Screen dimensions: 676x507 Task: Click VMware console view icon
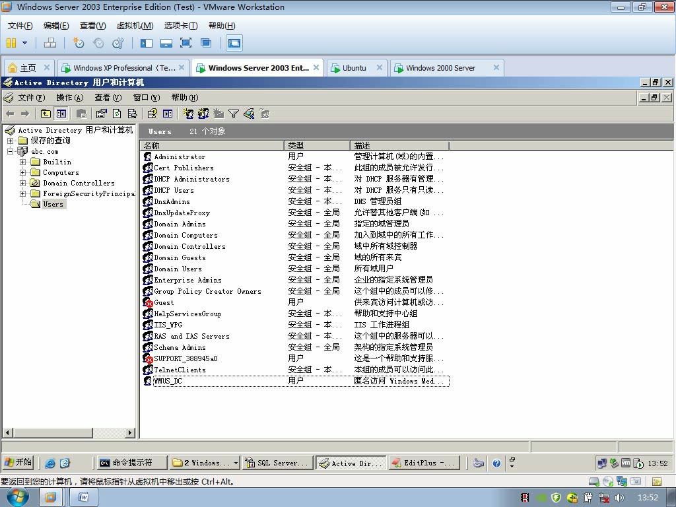pos(234,43)
